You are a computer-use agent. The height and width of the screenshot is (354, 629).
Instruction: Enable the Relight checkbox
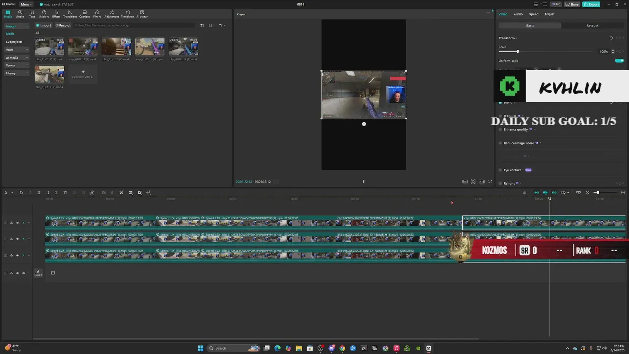[x=500, y=183]
